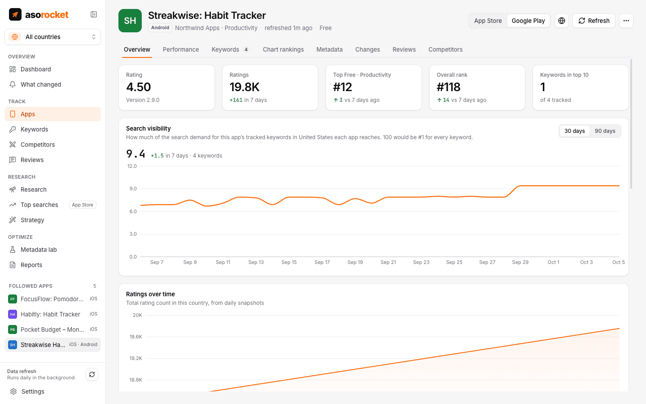Click the Apps phone icon
Image resolution: width=646 pixels, height=404 pixels.
(13, 114)
